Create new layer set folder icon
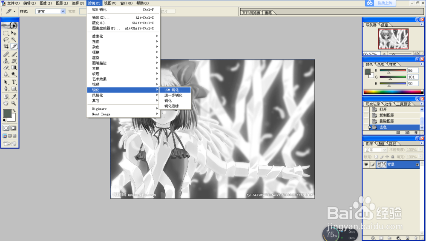426x241 pixels. pos(389,238)
